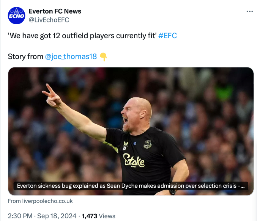Open the Echo profile avatar
Image resolution: width=257 pixels, height=221 pixels.
16,15
